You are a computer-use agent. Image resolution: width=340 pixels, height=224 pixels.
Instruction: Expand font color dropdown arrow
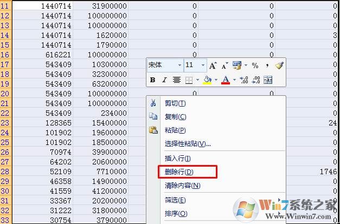coord(234,80)
